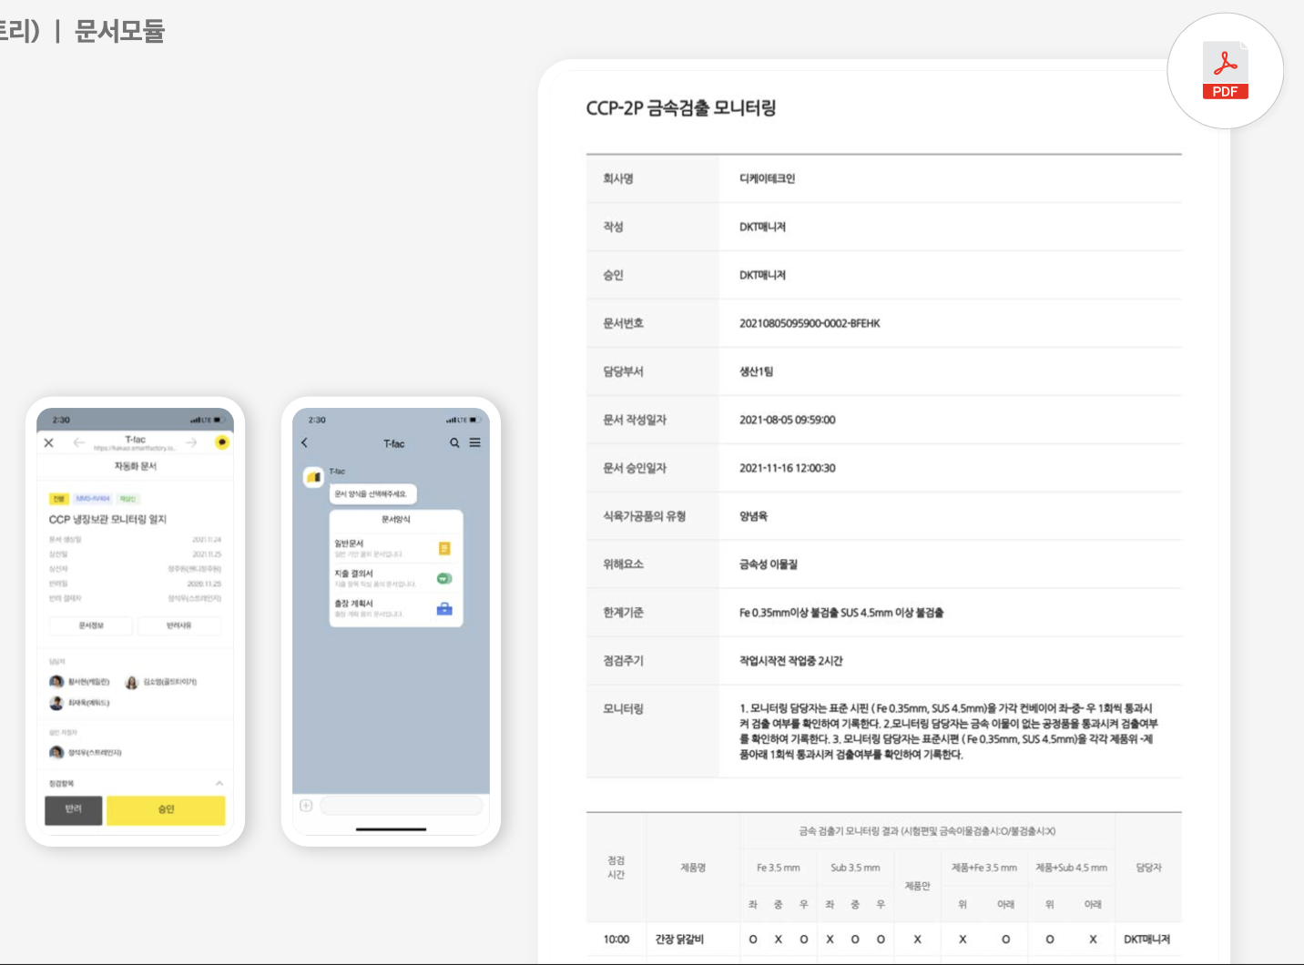This screenshot has width=1304, height=965.
Task: Click the 제품만 column header
Action: [x=917, y=886]
